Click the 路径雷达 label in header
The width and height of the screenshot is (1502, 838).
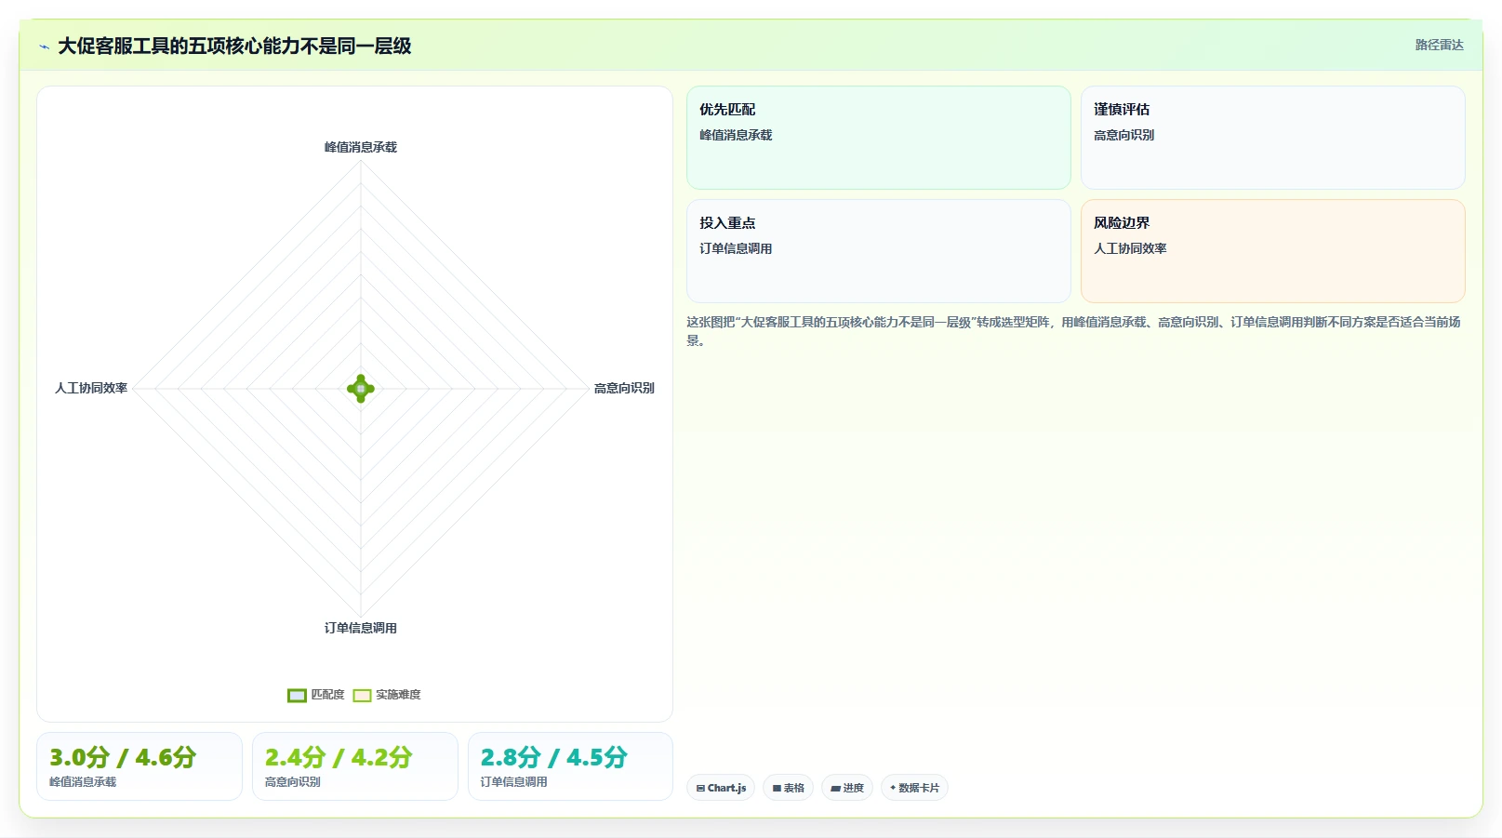click(x=1439, y=45)
